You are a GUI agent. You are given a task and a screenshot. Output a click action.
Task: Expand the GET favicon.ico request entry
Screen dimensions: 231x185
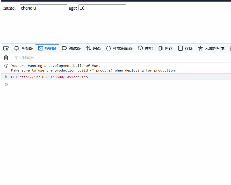(6, 77)
